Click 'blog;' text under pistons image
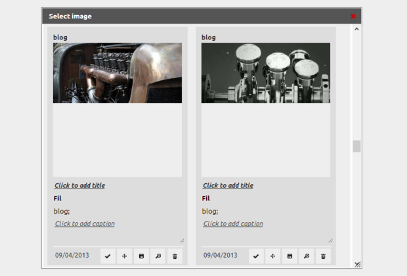Viewport: 407px width, 276px height. point(210,212)
